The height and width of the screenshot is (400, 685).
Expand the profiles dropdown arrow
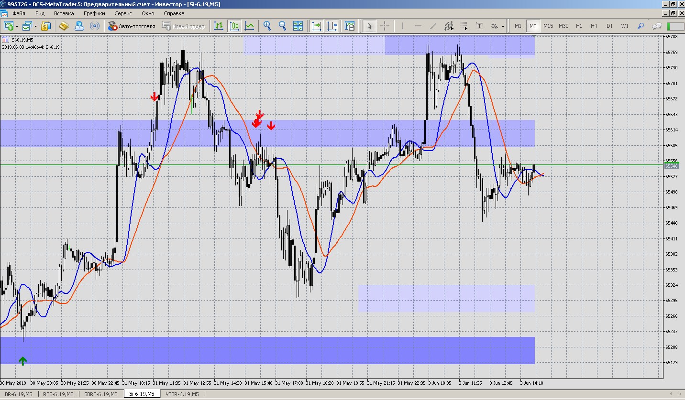tap(35, 26)
